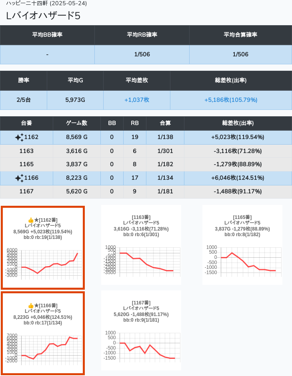Viewport: 292px width, 376px height.
Task: Click the 平均合算確率 column header
Action: pos(241,35)
